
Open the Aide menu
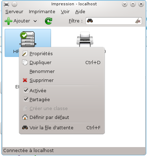pyautogui.click(x=80, y=12)
